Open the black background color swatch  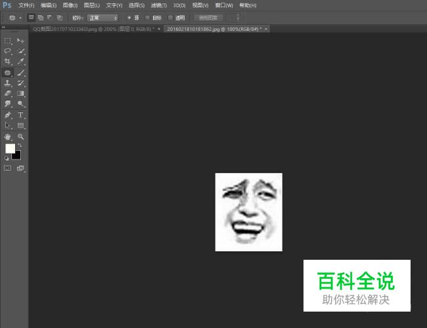17,156
